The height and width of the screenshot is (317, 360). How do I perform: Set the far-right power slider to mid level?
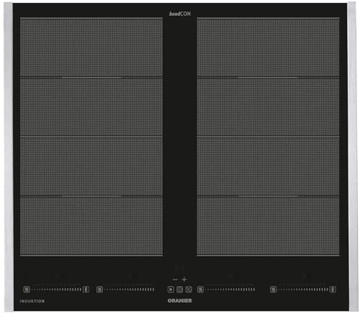303,290
